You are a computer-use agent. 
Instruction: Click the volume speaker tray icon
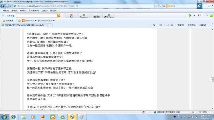[193, 117]
